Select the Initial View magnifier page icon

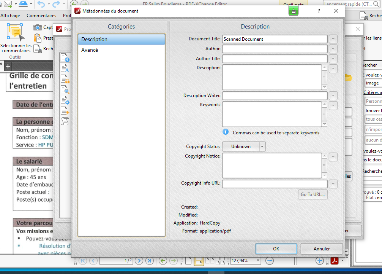[65, 90]
